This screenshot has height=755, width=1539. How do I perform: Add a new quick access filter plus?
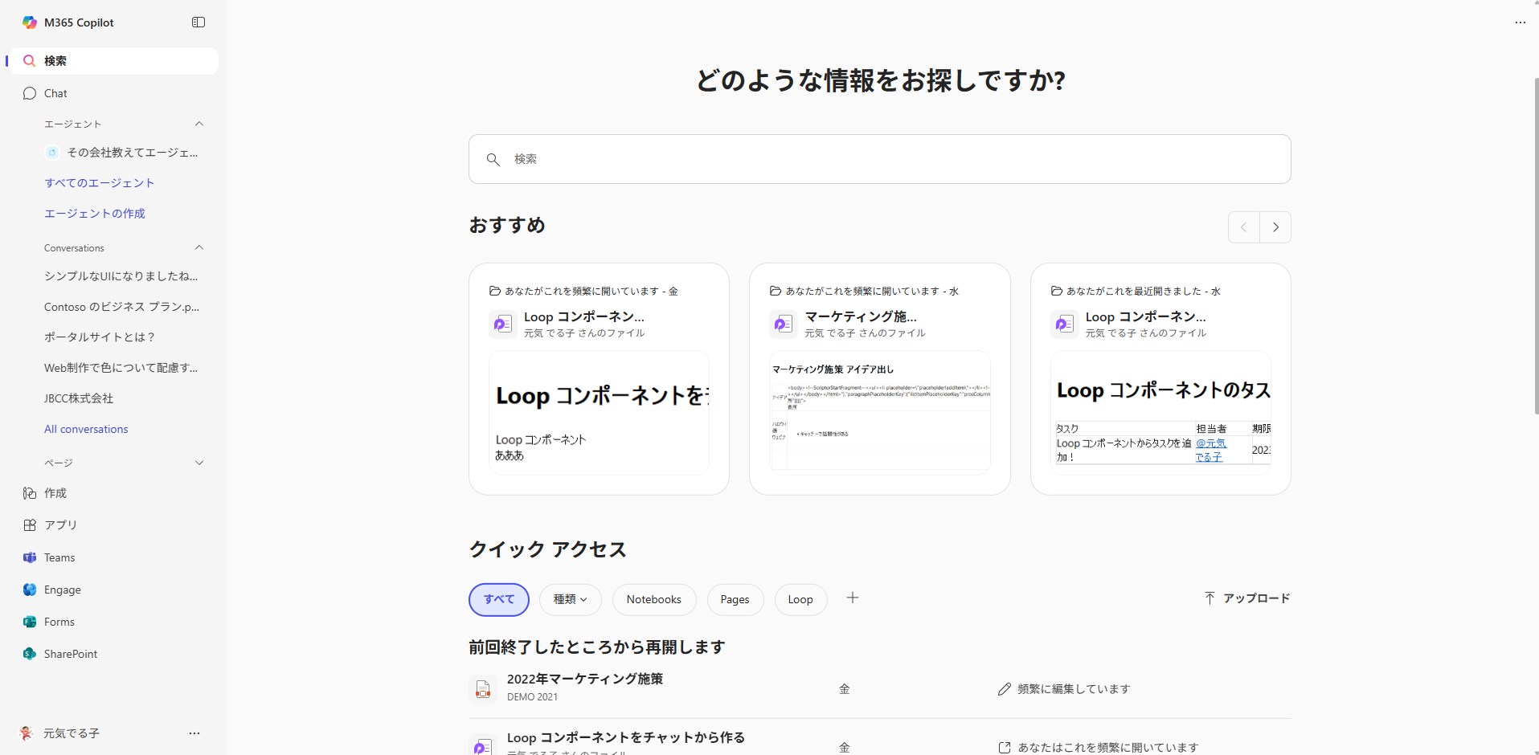(853, 598)
